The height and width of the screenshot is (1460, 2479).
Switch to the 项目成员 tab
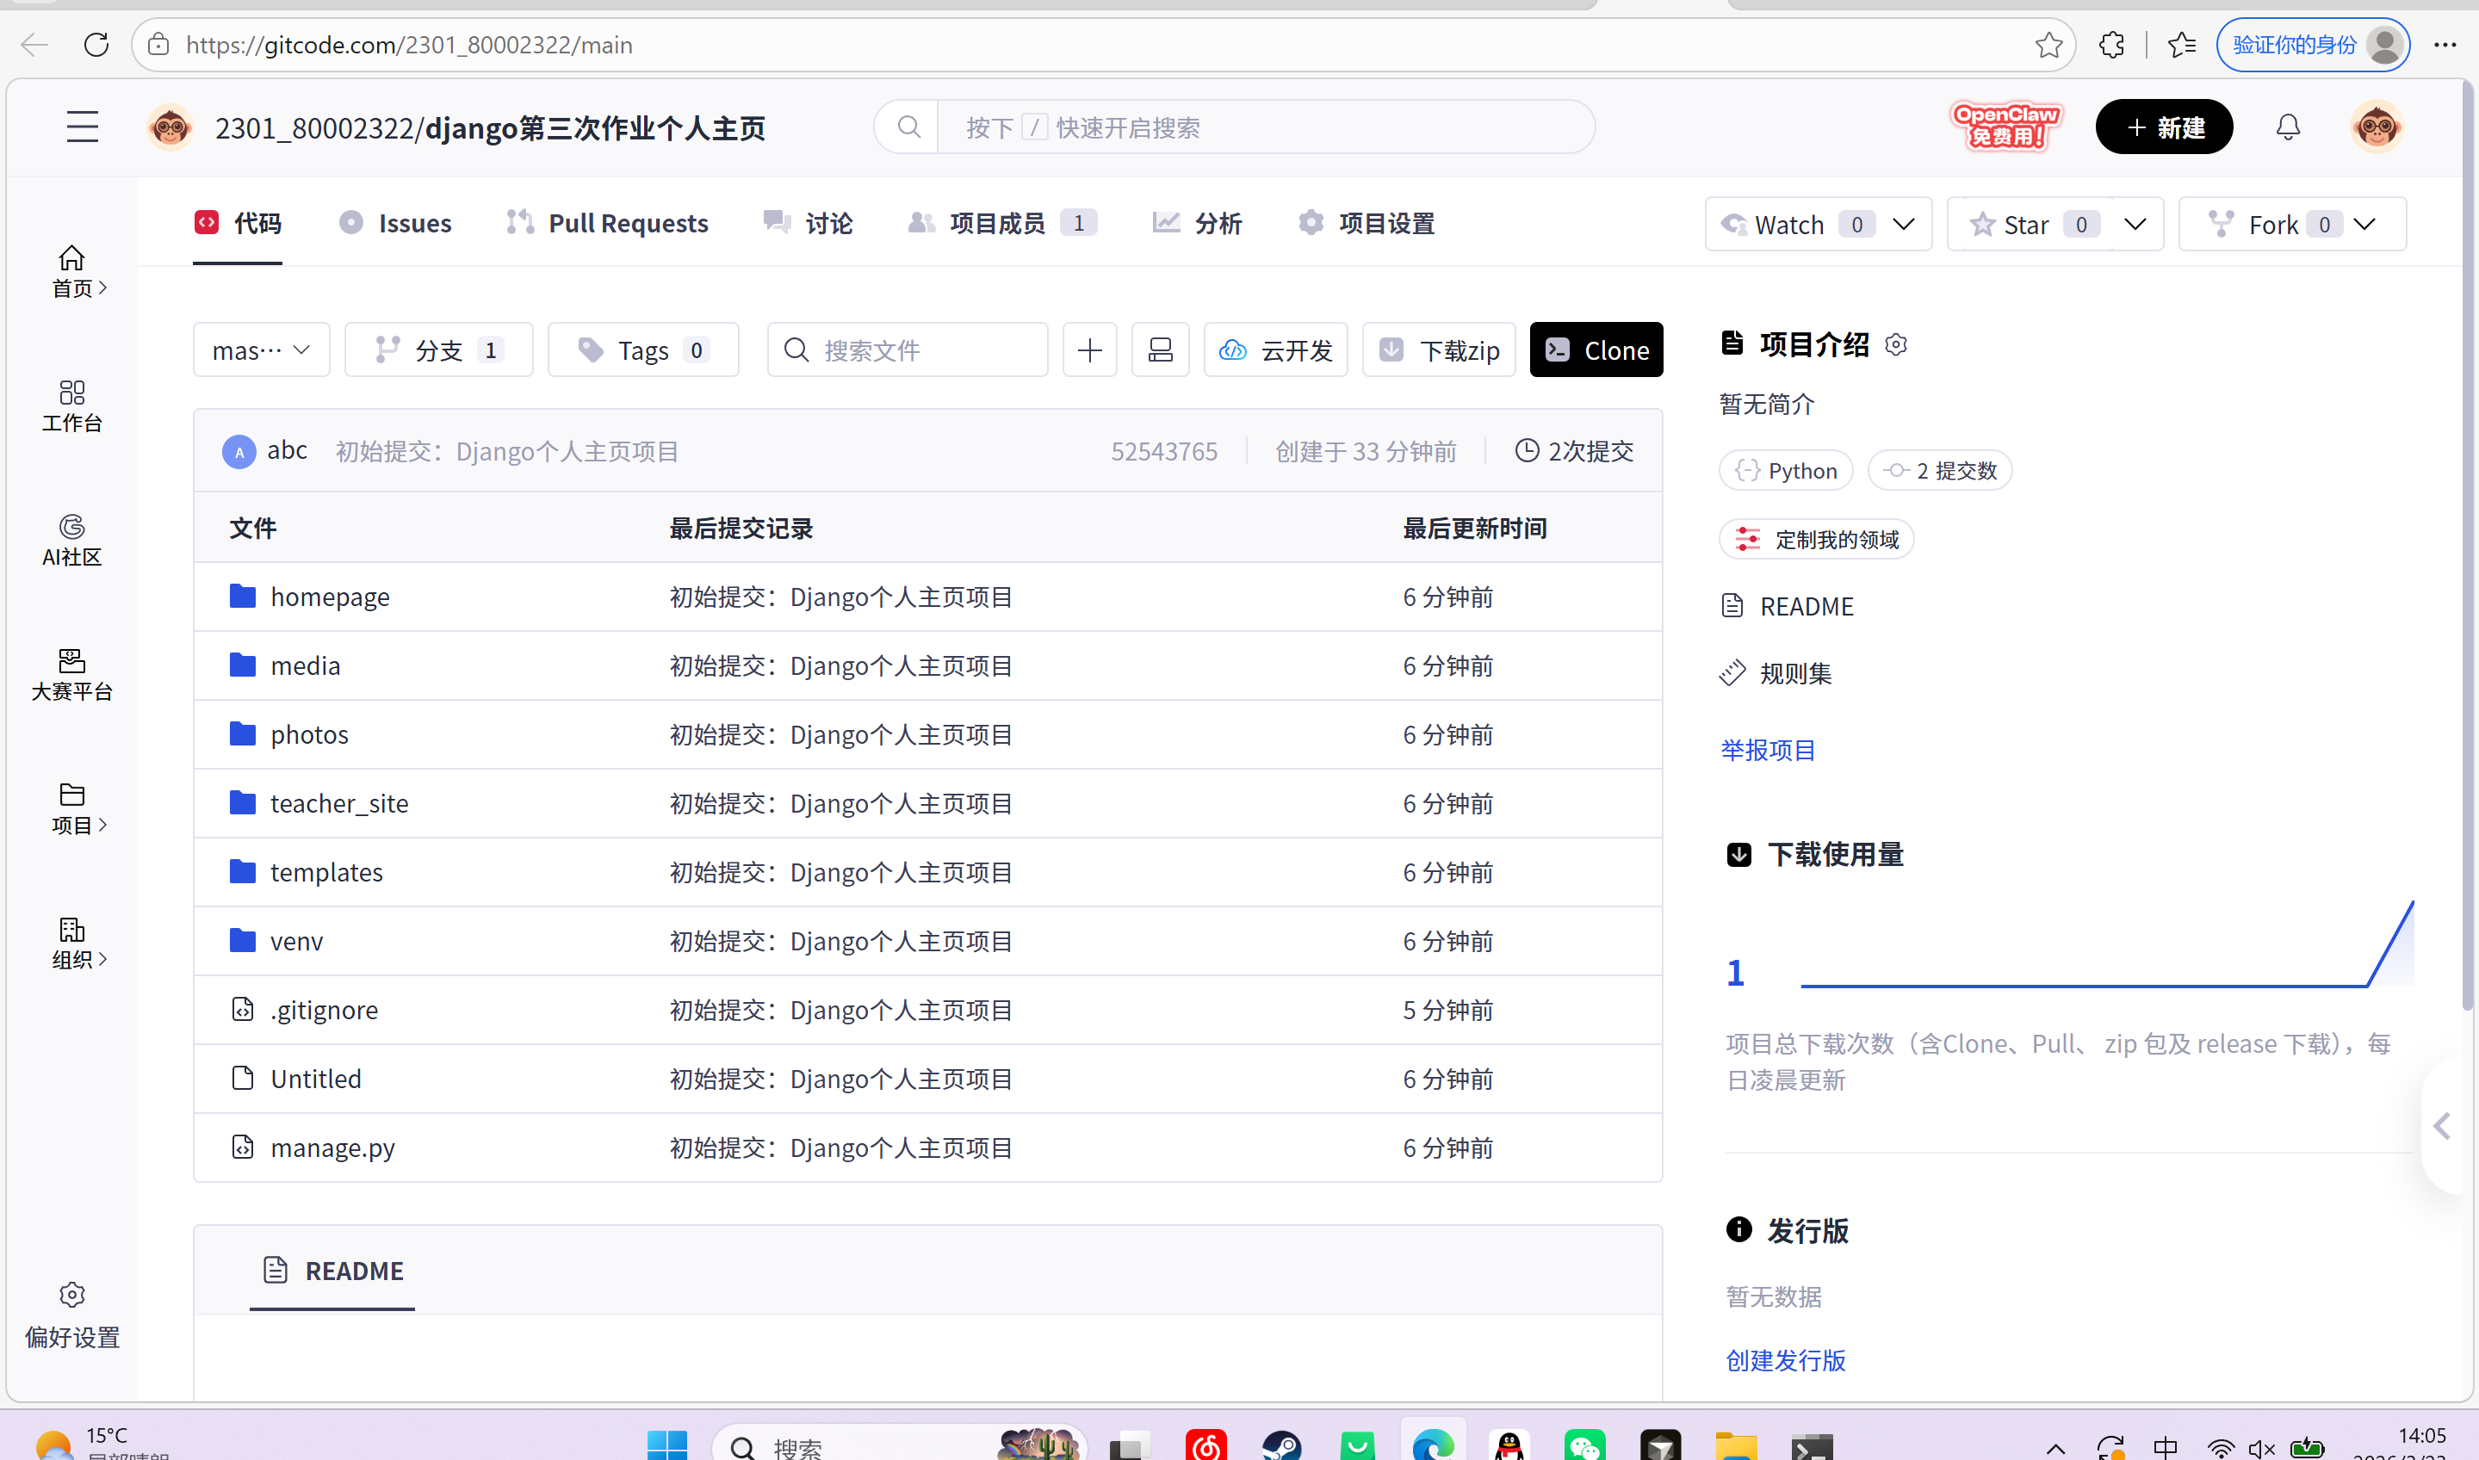tap(1001, 223)
